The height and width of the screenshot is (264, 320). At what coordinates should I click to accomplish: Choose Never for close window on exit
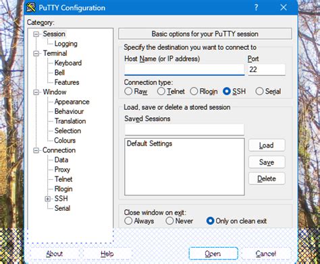click(169, 221)
